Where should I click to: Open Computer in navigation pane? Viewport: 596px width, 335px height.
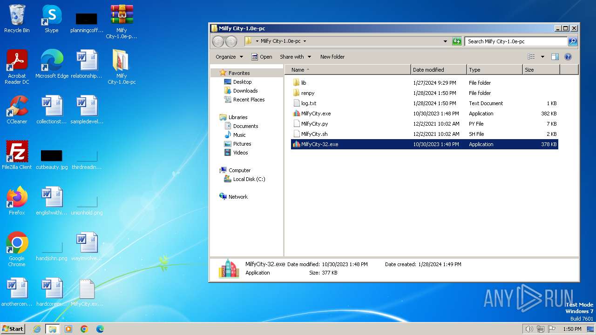coord(235,170)
